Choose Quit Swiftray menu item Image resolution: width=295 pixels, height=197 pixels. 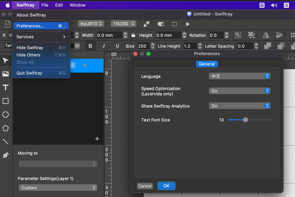pos(41,73)
